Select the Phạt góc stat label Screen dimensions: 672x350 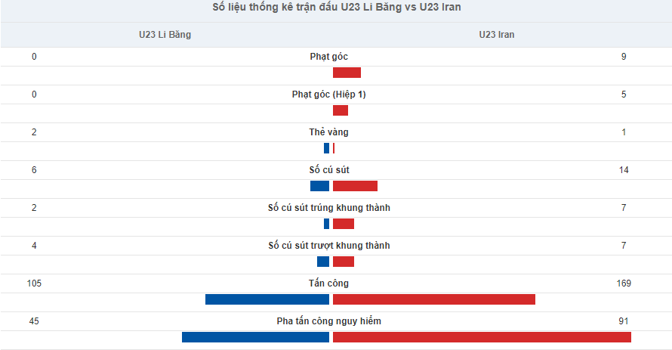[x=328, y=57]
